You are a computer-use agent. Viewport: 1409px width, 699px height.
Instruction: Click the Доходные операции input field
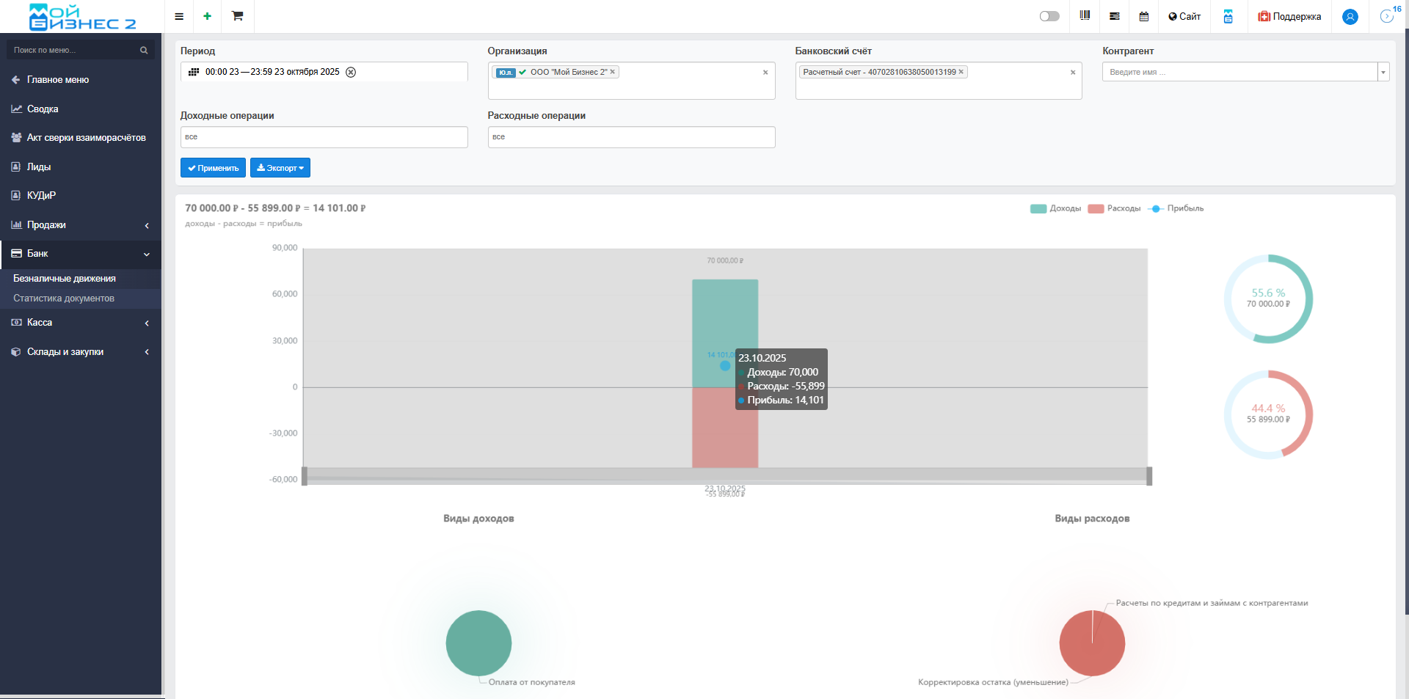tap(324, 137)
